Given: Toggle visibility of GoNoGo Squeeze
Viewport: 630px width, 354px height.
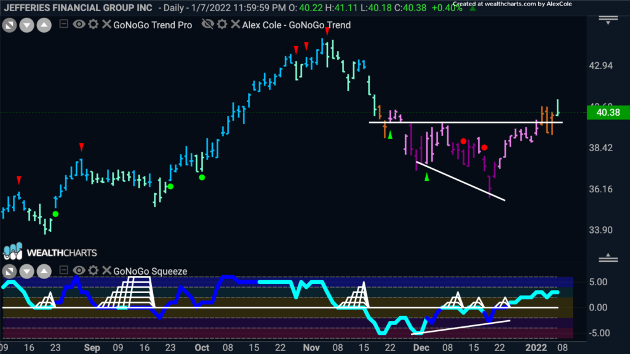Looking at the screenshot, I should point(79,270).
